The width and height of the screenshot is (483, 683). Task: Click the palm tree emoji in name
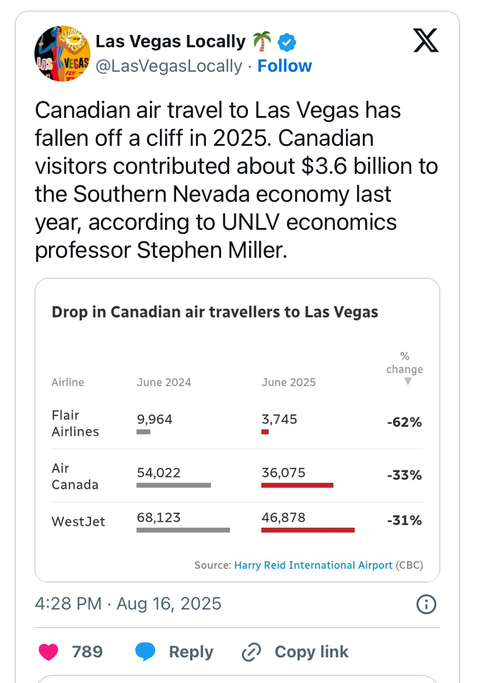coord(262,41)
